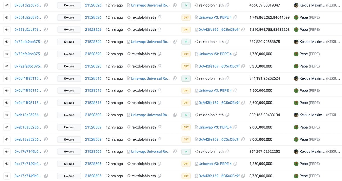Copy 0xA43fe169 address in the 3,500,000,000 row
The height and width of the screenshot is (181, 342).
point(243,103)
